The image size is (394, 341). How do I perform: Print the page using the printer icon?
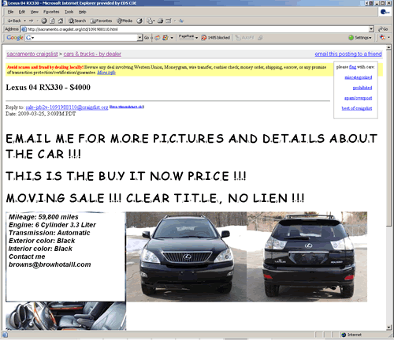click(x=160, y=21)
